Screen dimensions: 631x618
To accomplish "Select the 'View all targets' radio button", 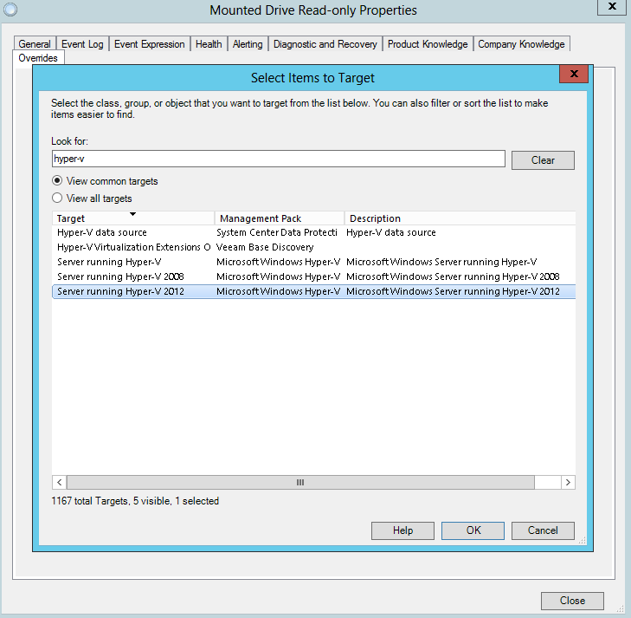I will (x=57, y=198).
